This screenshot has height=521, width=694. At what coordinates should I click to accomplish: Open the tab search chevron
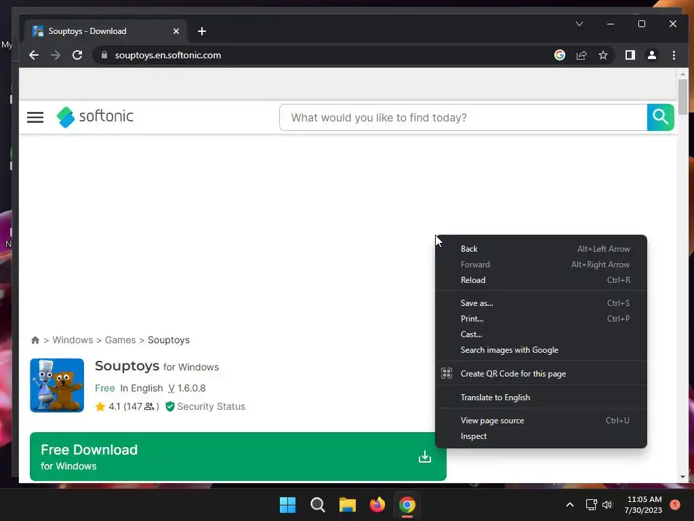(x=579, y=24)
